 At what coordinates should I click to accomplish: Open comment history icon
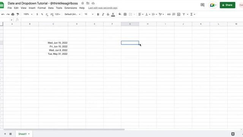pos(202,5)
